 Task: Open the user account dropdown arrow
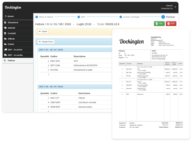175,7
